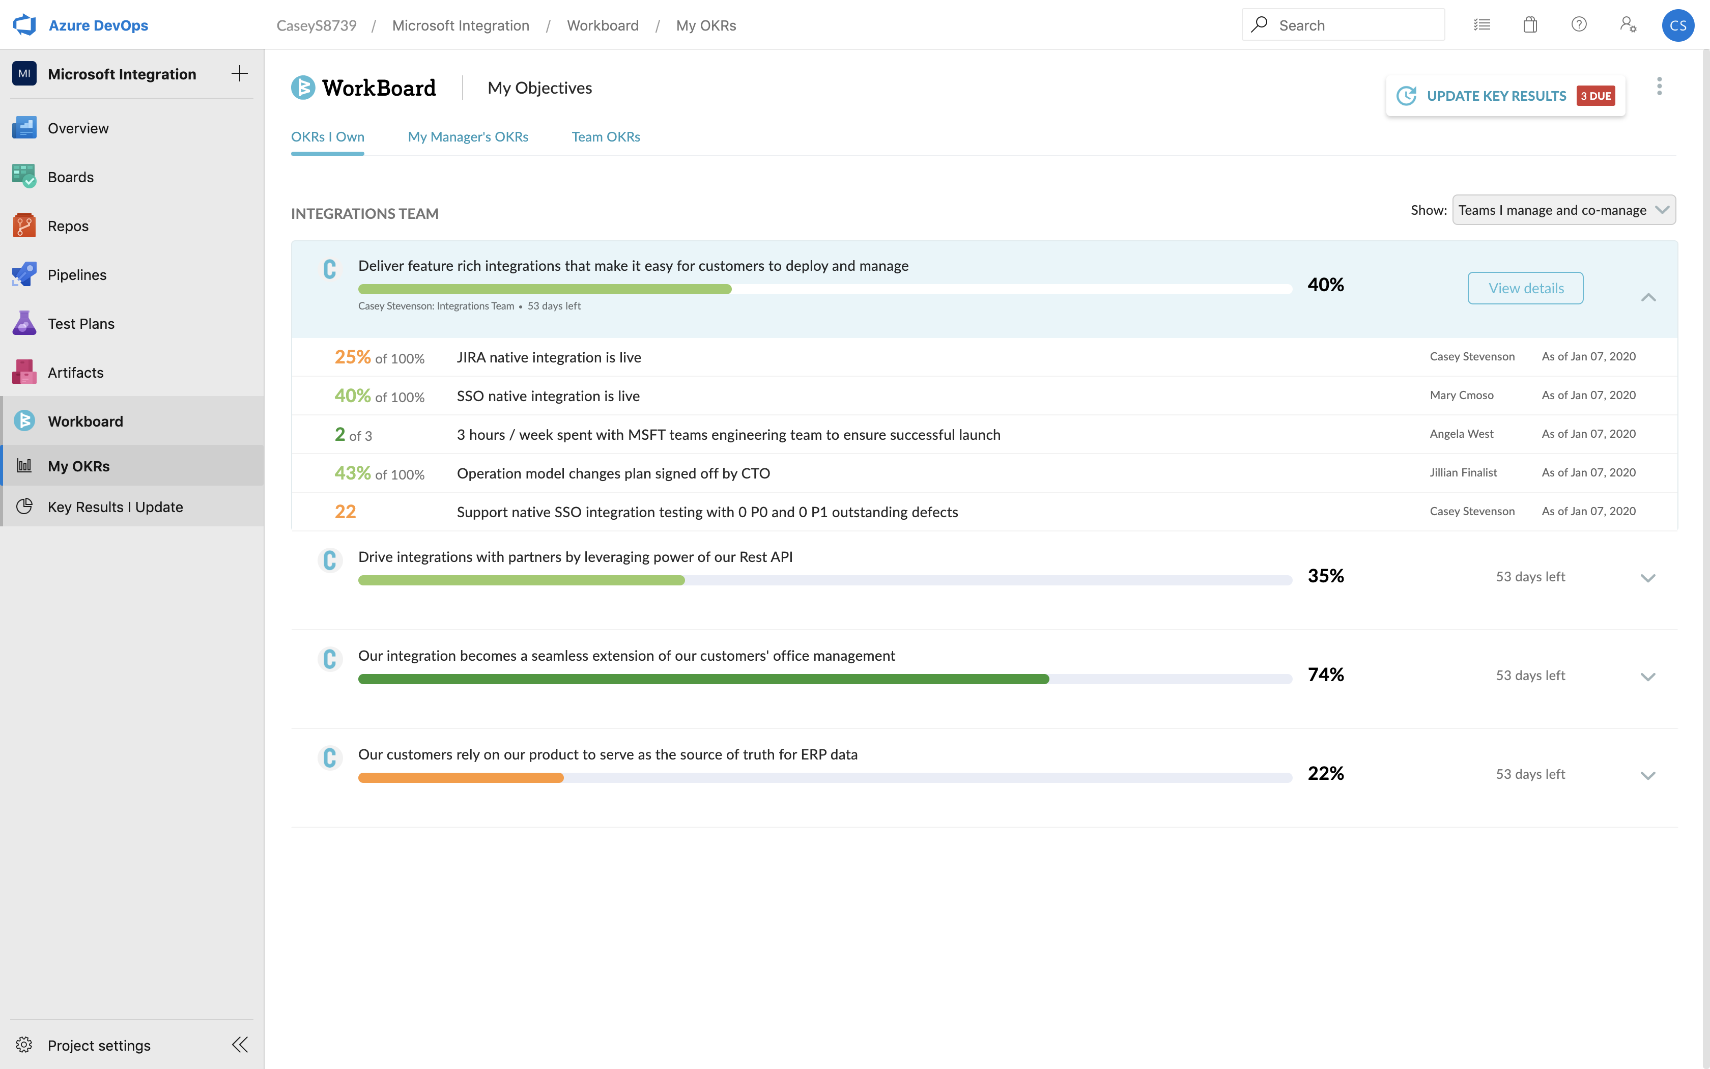
Task: Click the Angela West owner name
Action: pyautogui.click(x=1461, y=434)
